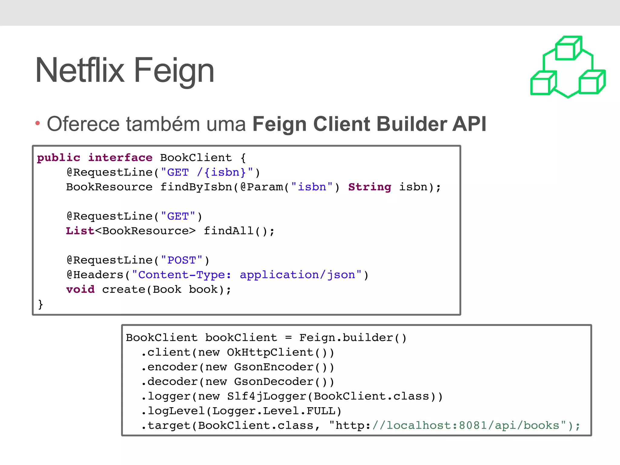This screenshot has height=465, width=620.
Task: Click 'BookClient bookClient = Feign.builder()' line
Action: coord(266,338)
